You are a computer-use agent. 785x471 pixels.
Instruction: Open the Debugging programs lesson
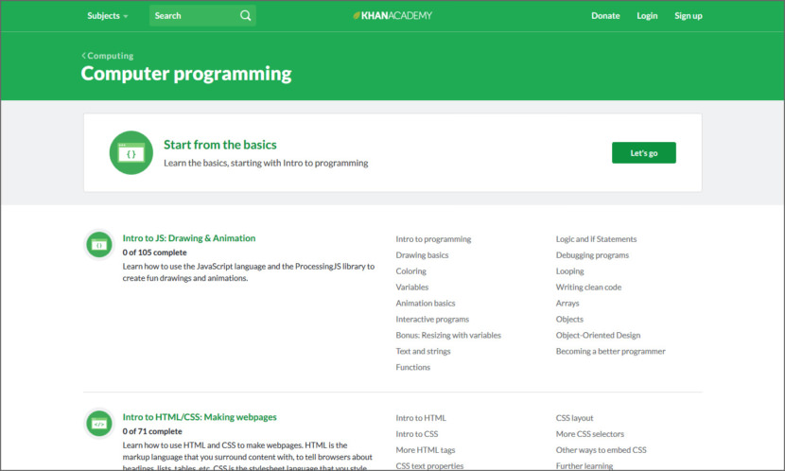592,255
